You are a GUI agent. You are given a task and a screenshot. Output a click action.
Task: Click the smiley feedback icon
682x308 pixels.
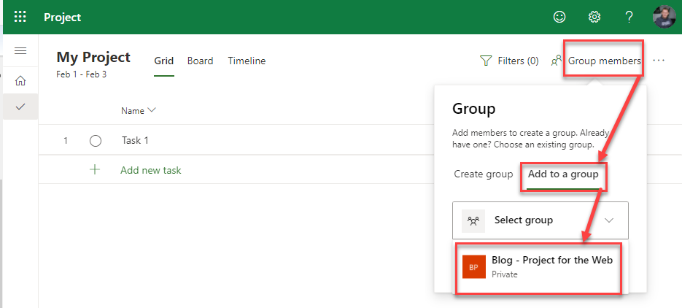tap(559, 17)
